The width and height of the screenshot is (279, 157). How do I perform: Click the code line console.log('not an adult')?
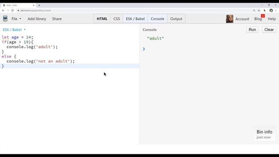41,61
